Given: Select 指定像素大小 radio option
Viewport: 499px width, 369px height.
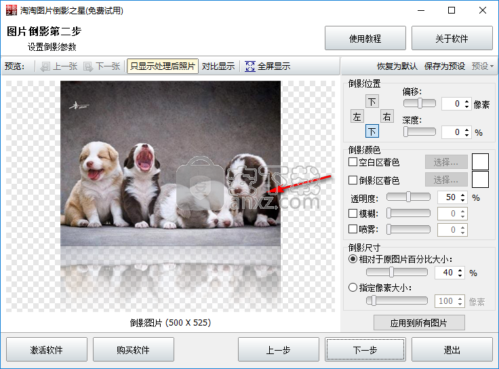Looking at the screenshot, I should (353, 288).
